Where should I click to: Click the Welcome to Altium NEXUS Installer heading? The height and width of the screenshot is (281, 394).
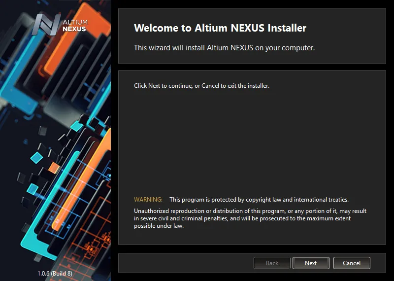pyautogui.click(x=220, y=28)
